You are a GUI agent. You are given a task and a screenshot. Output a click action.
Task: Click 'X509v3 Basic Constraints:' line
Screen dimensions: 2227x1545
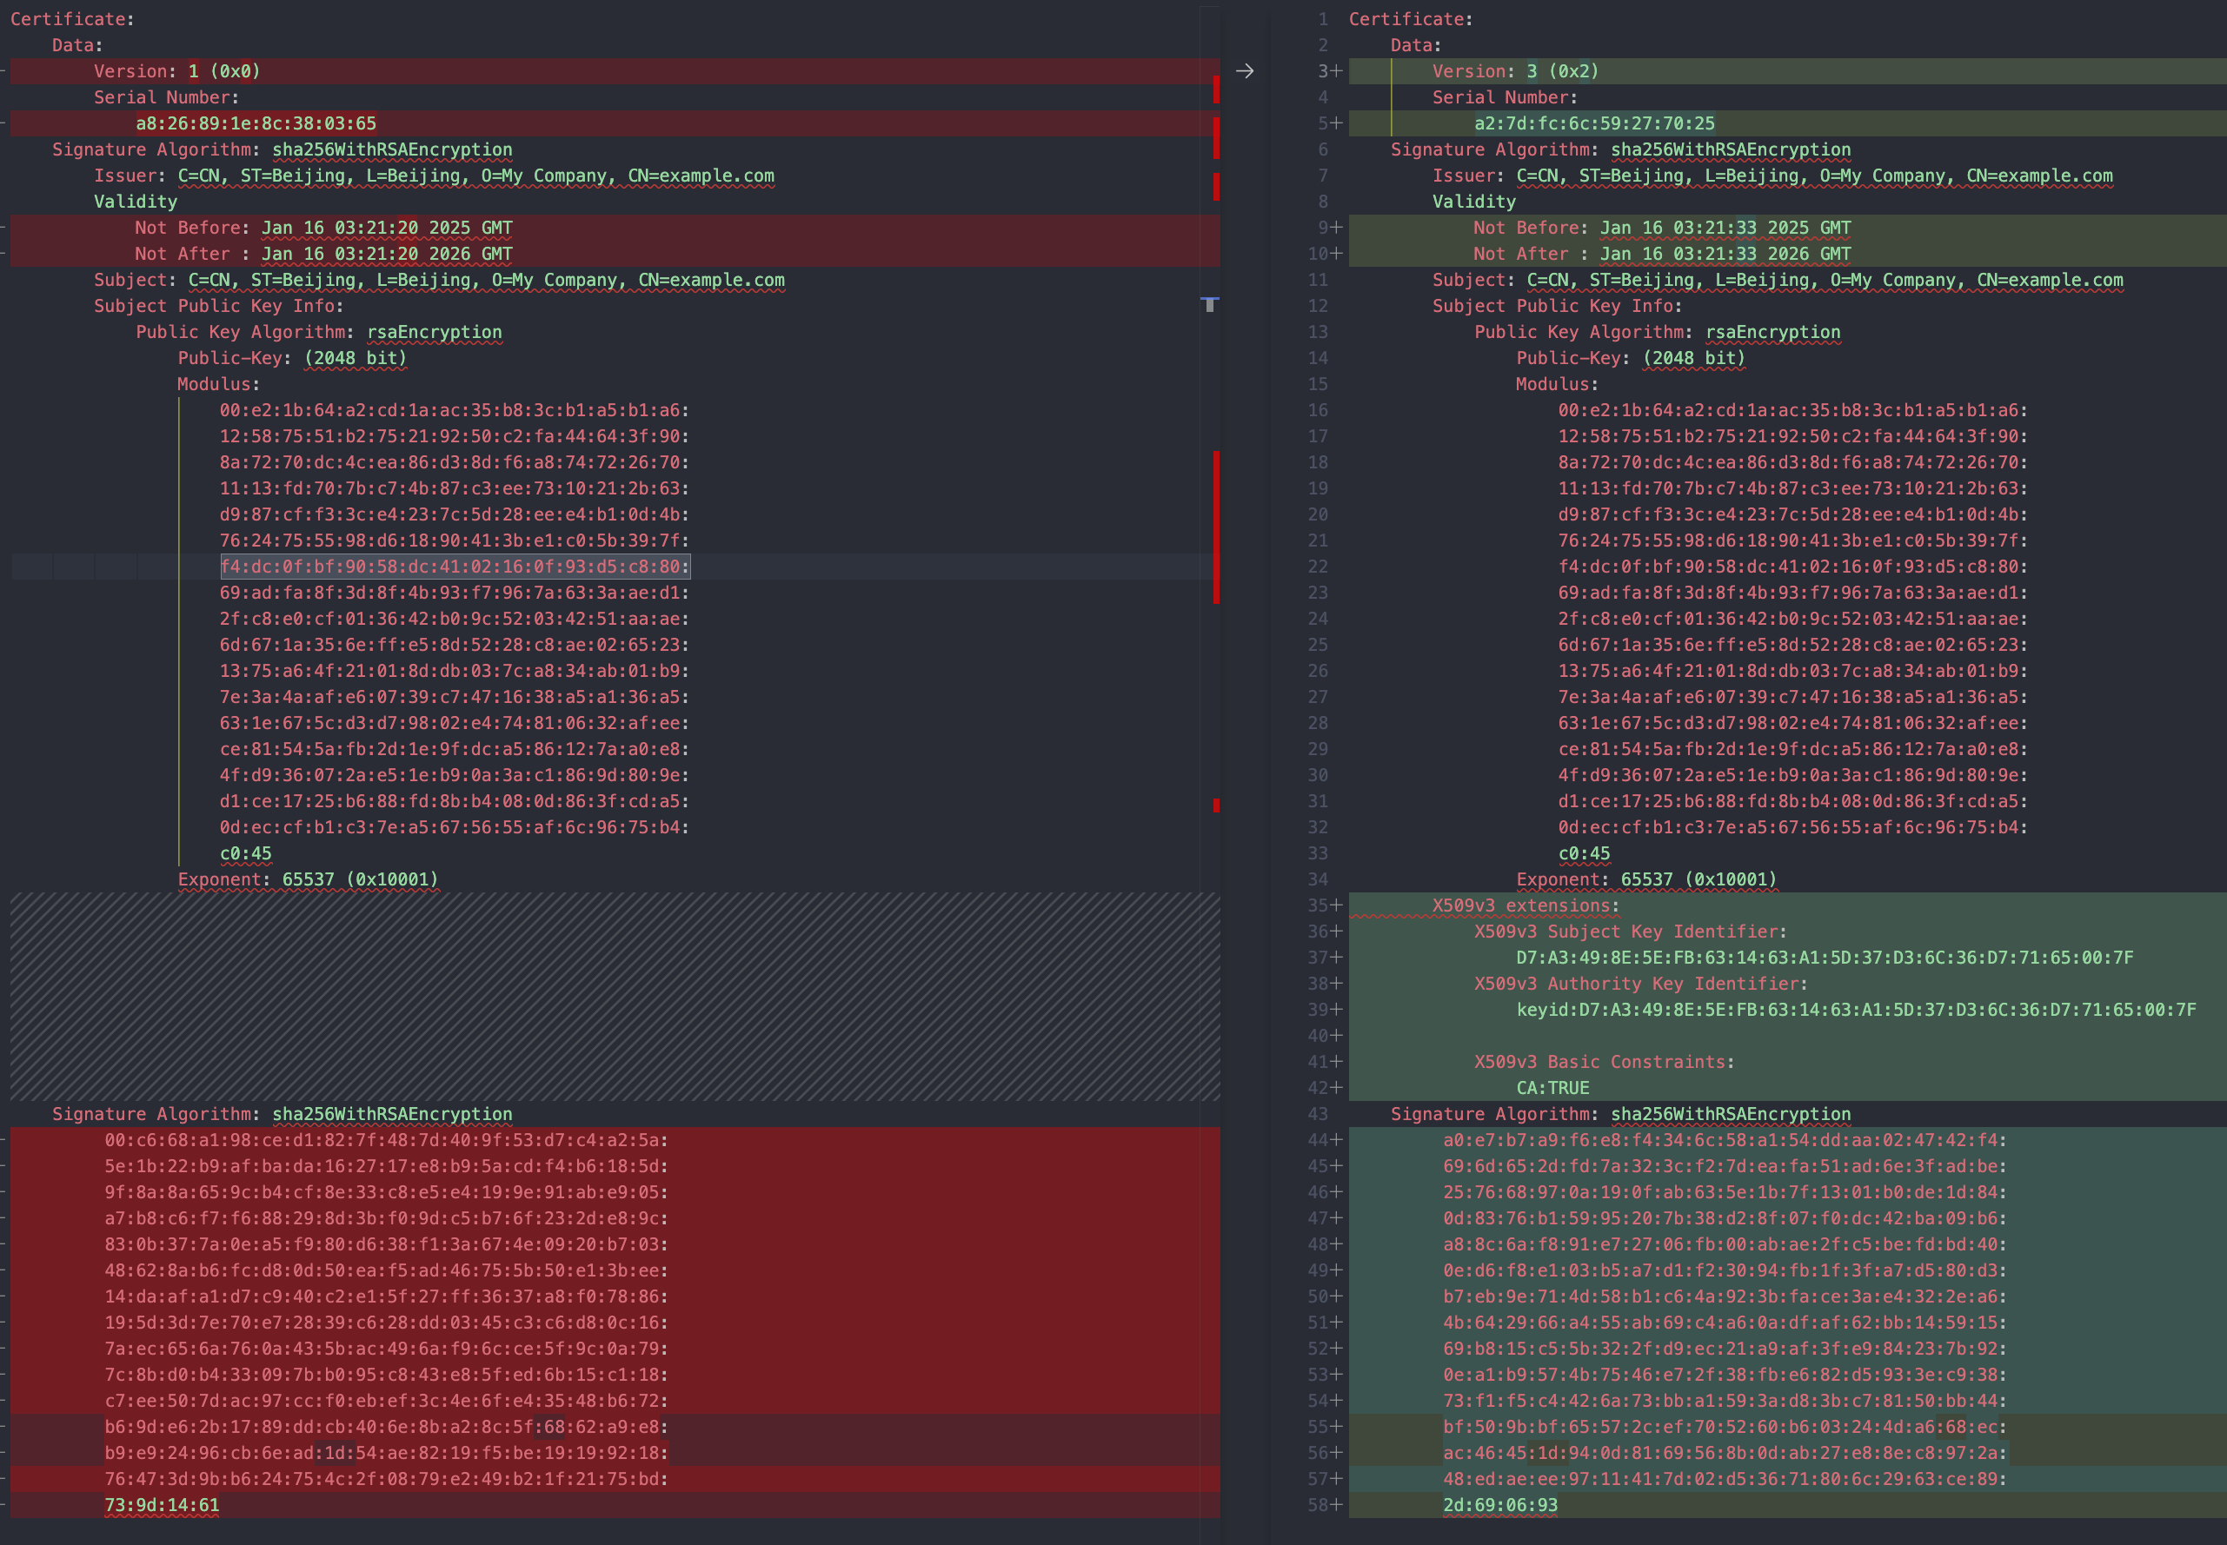(1605, 1063)
